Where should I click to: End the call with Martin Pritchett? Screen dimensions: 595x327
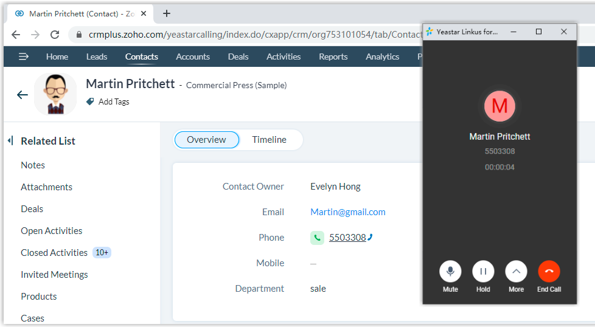(549, 271)
